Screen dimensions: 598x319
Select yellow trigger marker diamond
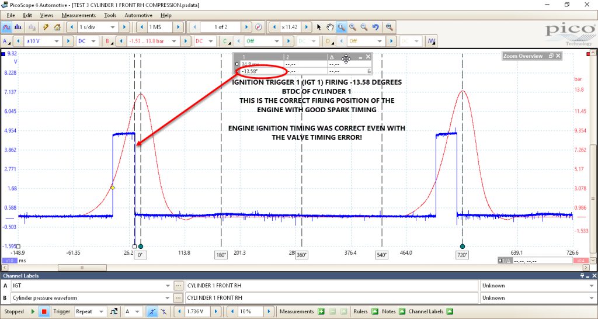(113, 188)
